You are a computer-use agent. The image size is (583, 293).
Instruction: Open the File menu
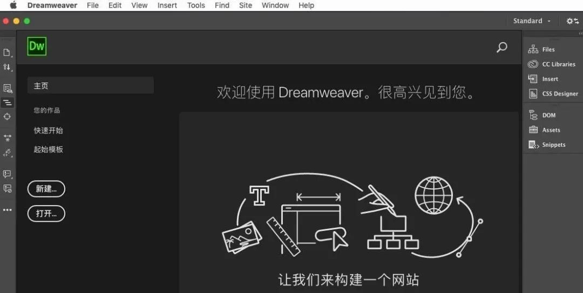click(x=93, y=5)
